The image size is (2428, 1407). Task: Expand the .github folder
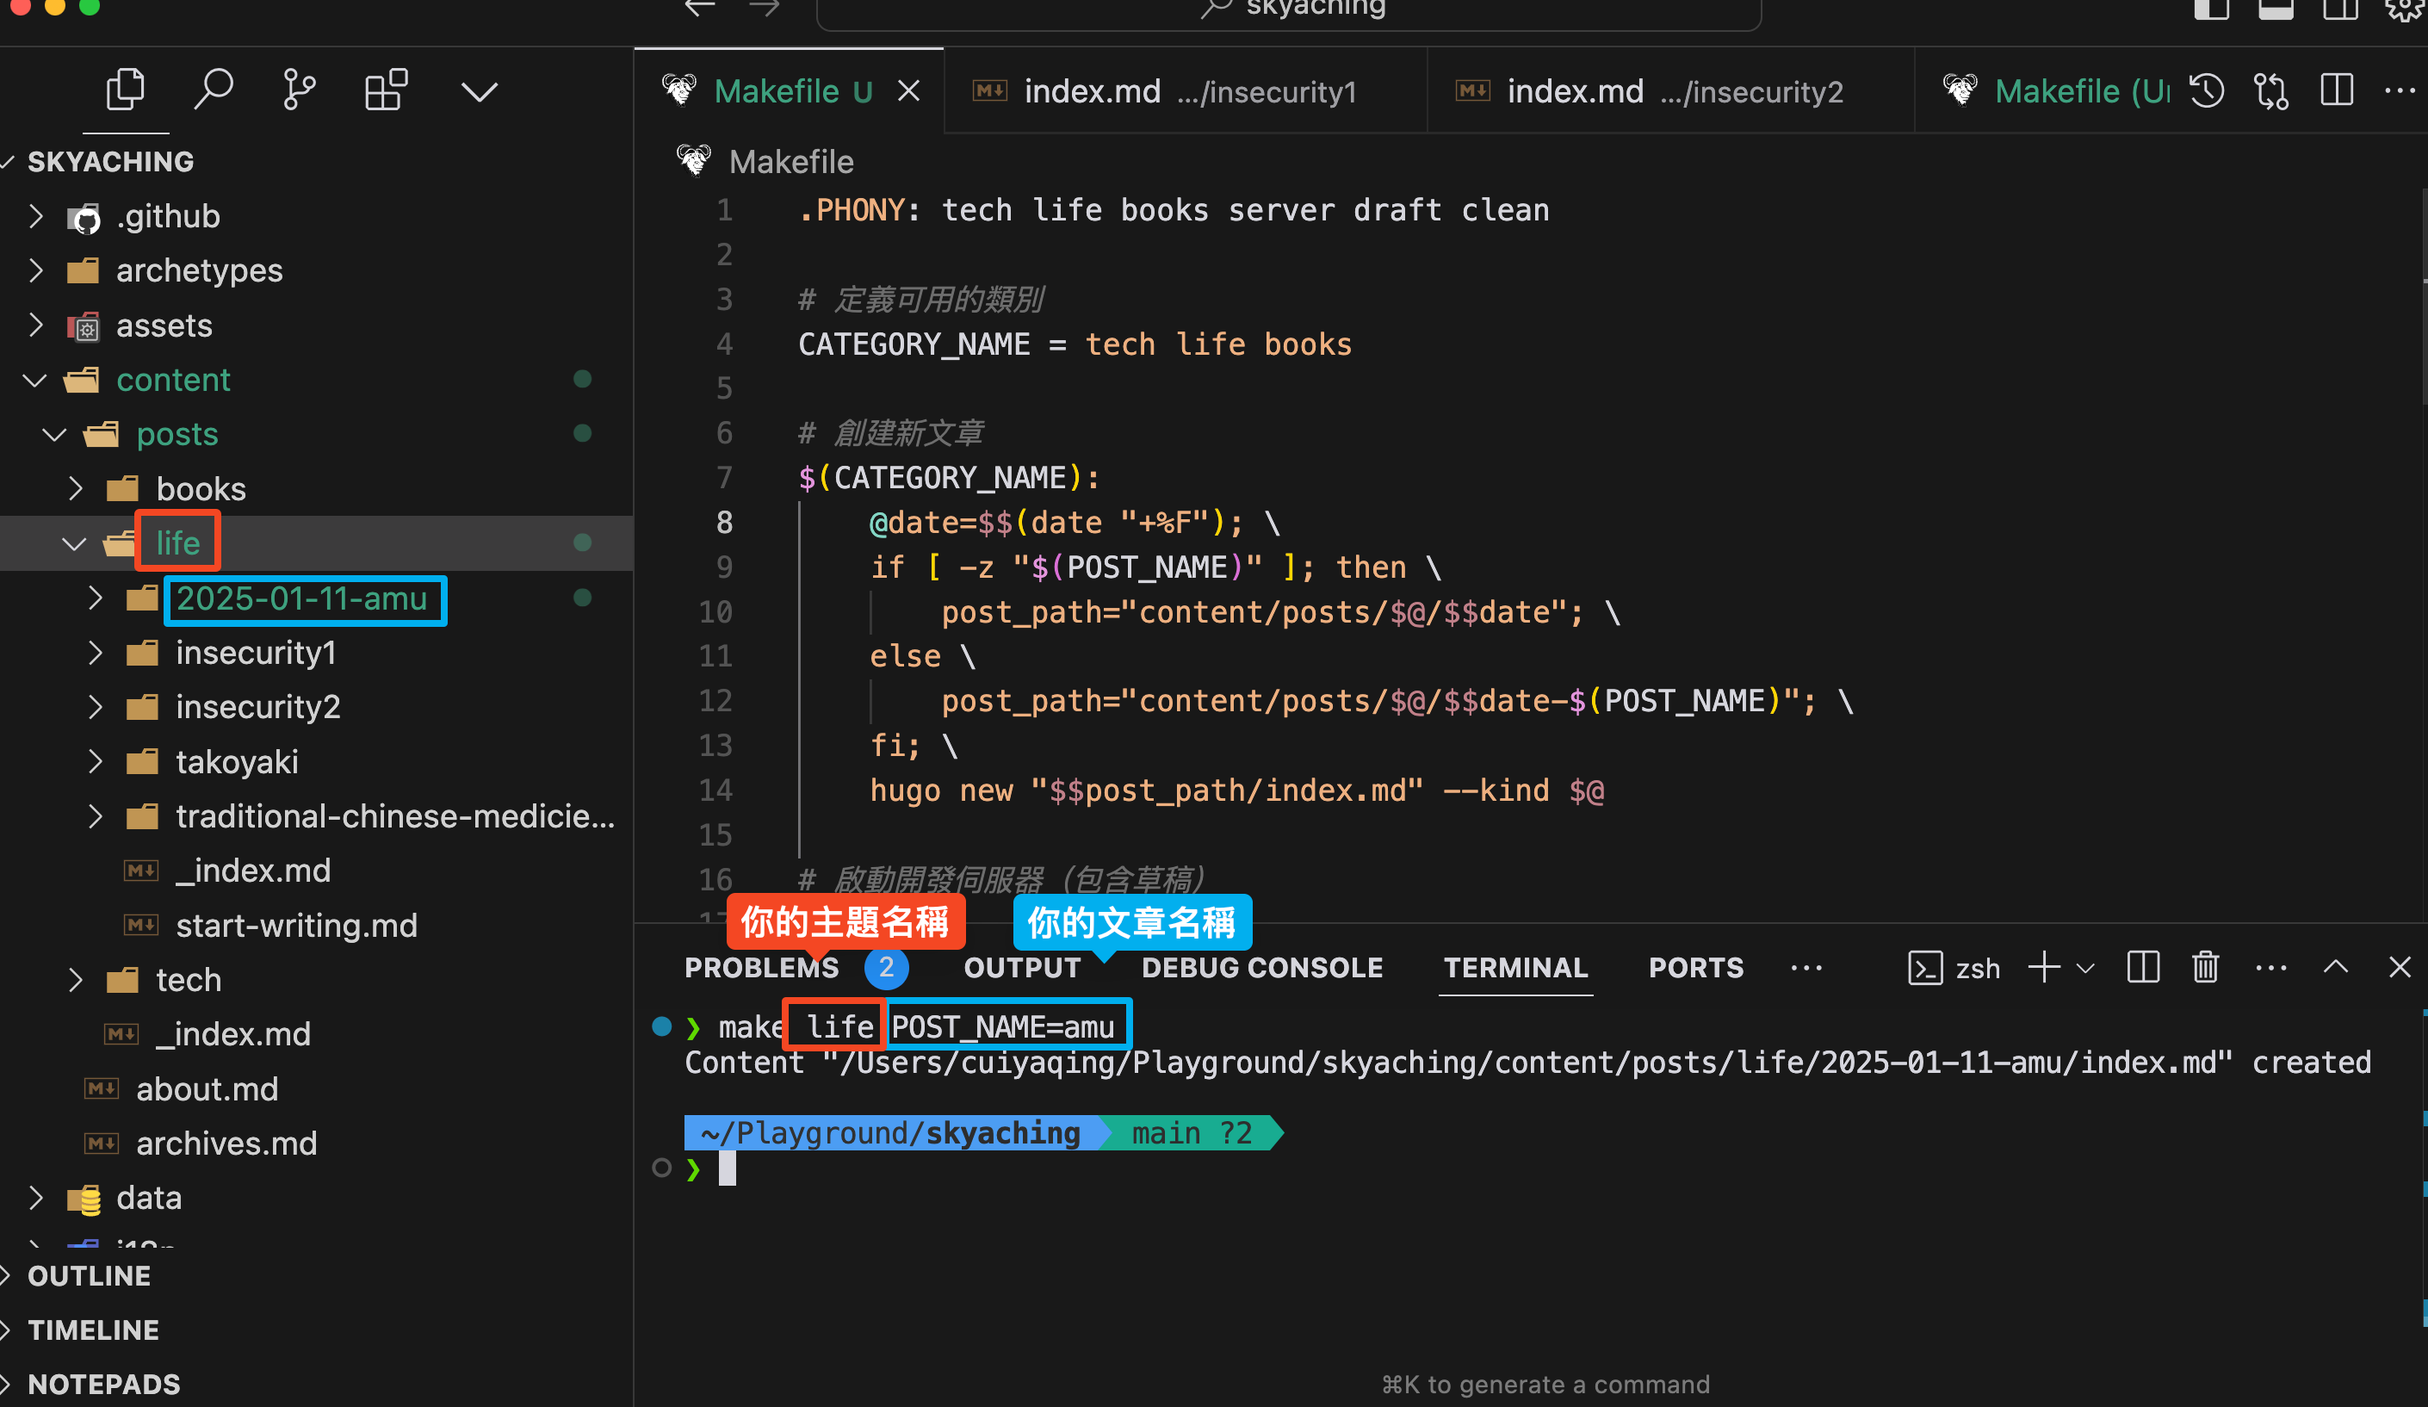tap(316, 217)
